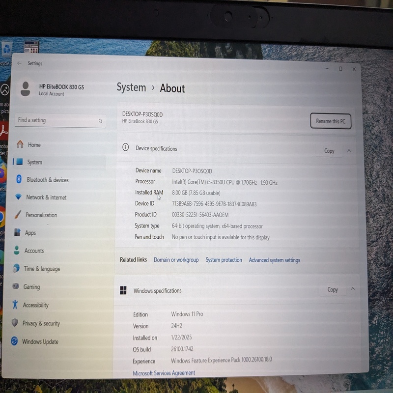Click the controller icon beside Gaming

tap(16, 286)
